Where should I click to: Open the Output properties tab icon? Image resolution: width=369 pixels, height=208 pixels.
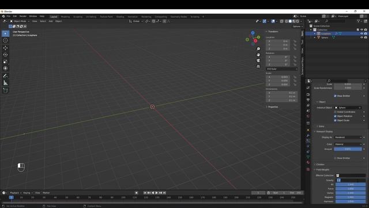click(x=308, y=100)
